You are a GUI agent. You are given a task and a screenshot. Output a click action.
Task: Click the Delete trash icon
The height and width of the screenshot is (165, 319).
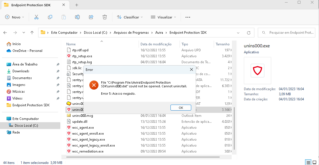[104, 17]
